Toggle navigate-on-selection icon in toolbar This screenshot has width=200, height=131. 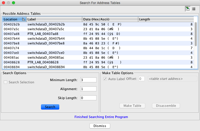tap(187, 9)
